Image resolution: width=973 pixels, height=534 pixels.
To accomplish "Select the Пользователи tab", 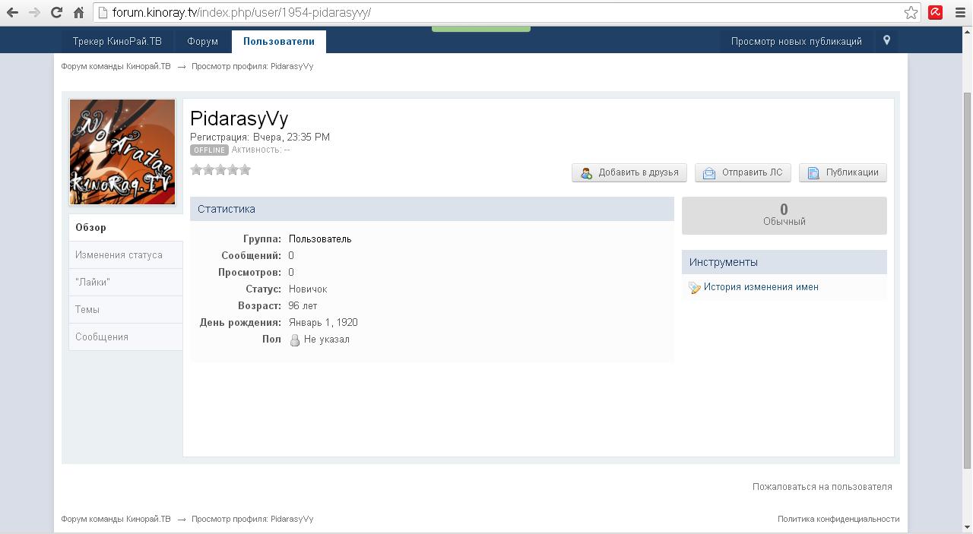I will coord(279,41).
